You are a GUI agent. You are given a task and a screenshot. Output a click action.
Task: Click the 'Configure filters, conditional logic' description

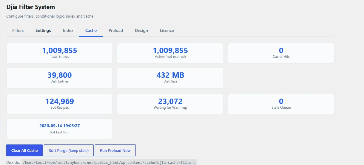pos(50,16)
